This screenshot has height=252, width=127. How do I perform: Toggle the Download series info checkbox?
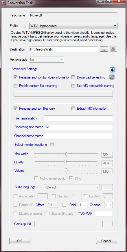point(73,77)
